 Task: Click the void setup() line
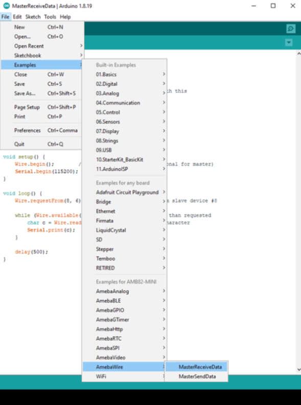tap(25, 157)
